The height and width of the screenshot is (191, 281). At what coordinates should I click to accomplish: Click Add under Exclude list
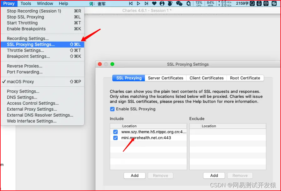[x=214, y=175]
